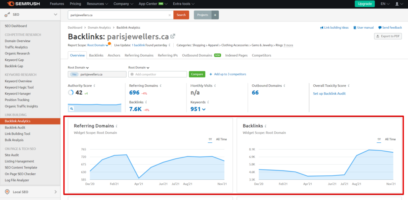Click the plus icon for Add competitors
The width and height of the screenshot is (408, 200).
pyautogui.click(x=211, y=74)
